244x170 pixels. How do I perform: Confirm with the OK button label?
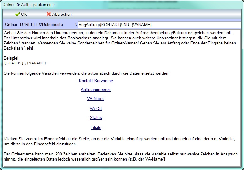click(24, 15)
